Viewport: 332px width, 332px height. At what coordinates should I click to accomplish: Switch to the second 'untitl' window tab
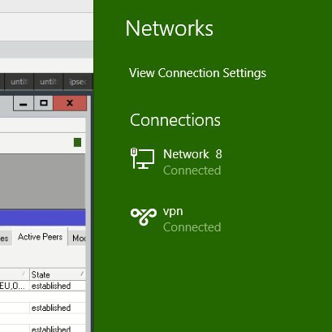click(x=49, y=81)
